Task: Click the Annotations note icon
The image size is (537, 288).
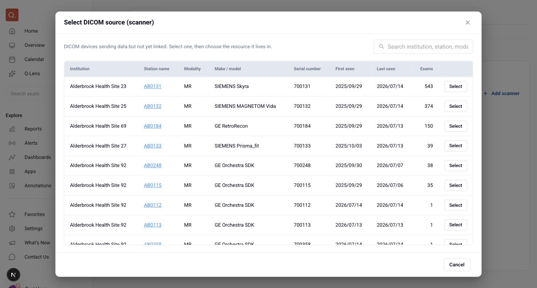Action: click(x=12, y=185)
